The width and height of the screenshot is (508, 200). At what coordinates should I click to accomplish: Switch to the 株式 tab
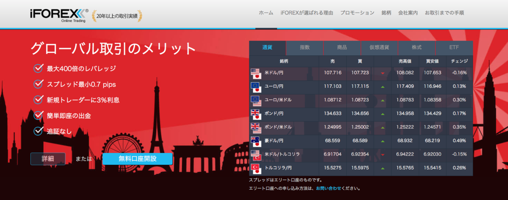click(x=417, y=48)
